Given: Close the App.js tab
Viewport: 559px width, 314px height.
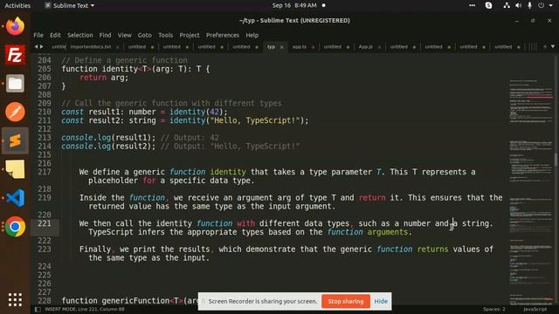Looking at the screenshot, I should 379,47.
